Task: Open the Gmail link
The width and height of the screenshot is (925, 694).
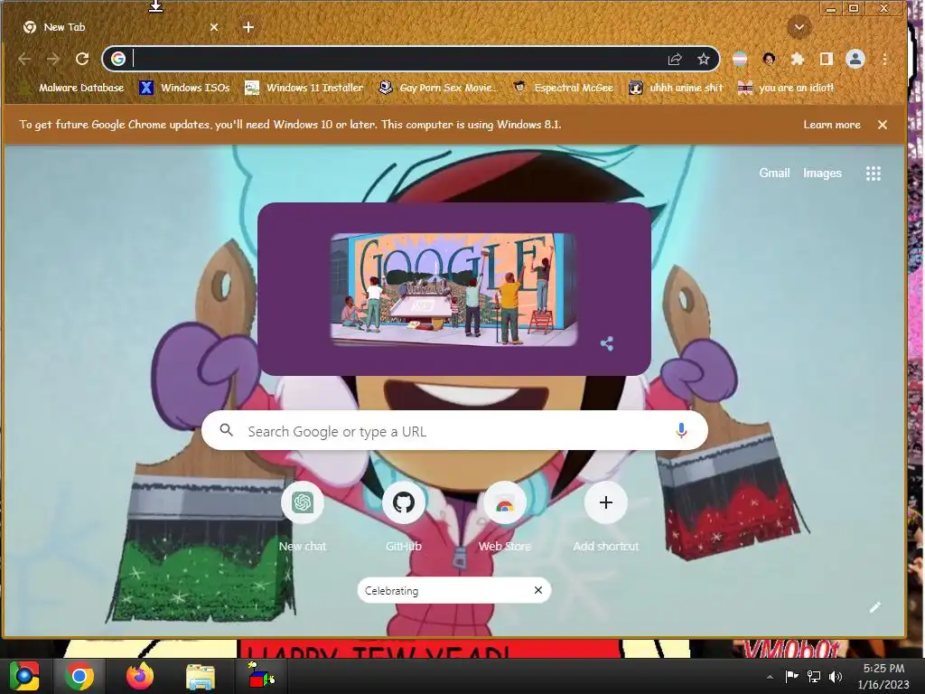Action: [x=774, y=173]
